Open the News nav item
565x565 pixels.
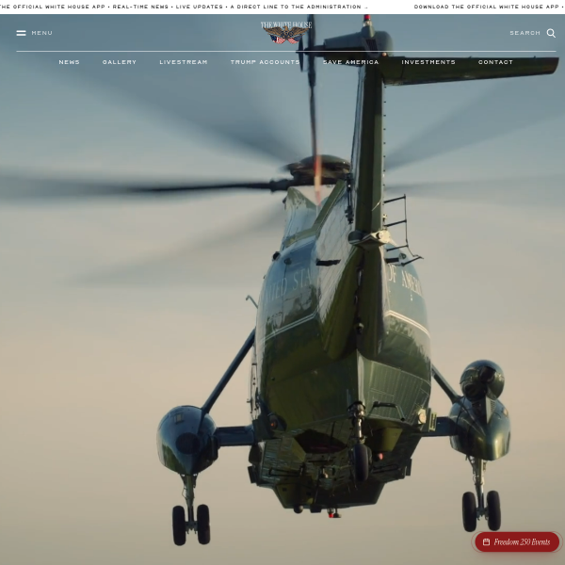click(69, 62)
